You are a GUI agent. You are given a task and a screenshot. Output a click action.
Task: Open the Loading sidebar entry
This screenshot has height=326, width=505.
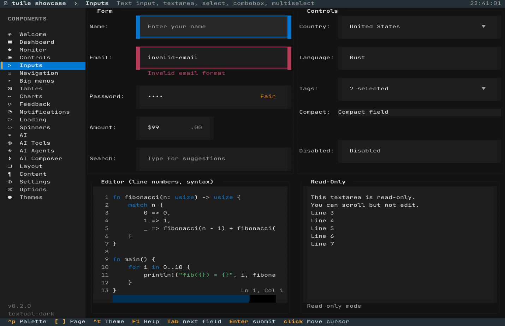point(43,120)
